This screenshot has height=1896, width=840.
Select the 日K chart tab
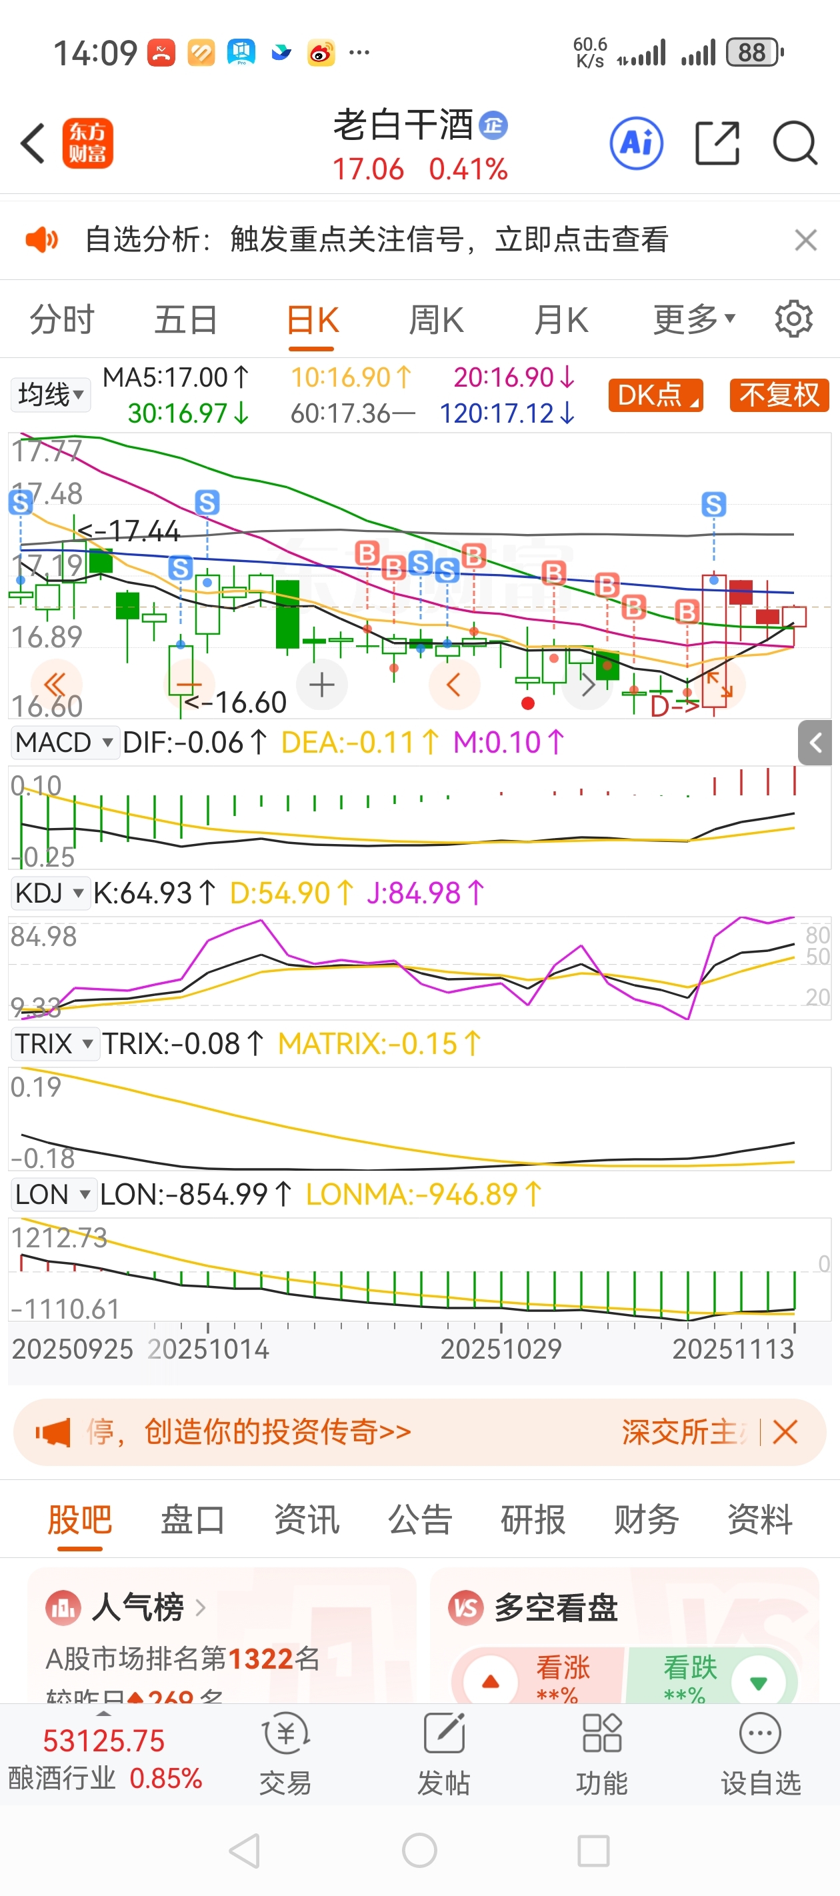[312, 321]
